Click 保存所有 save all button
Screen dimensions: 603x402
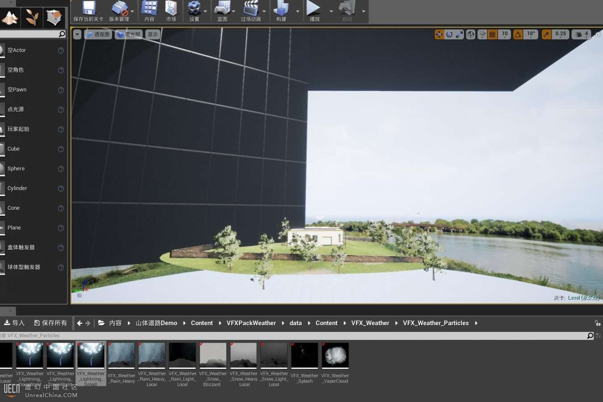[50, 323]
